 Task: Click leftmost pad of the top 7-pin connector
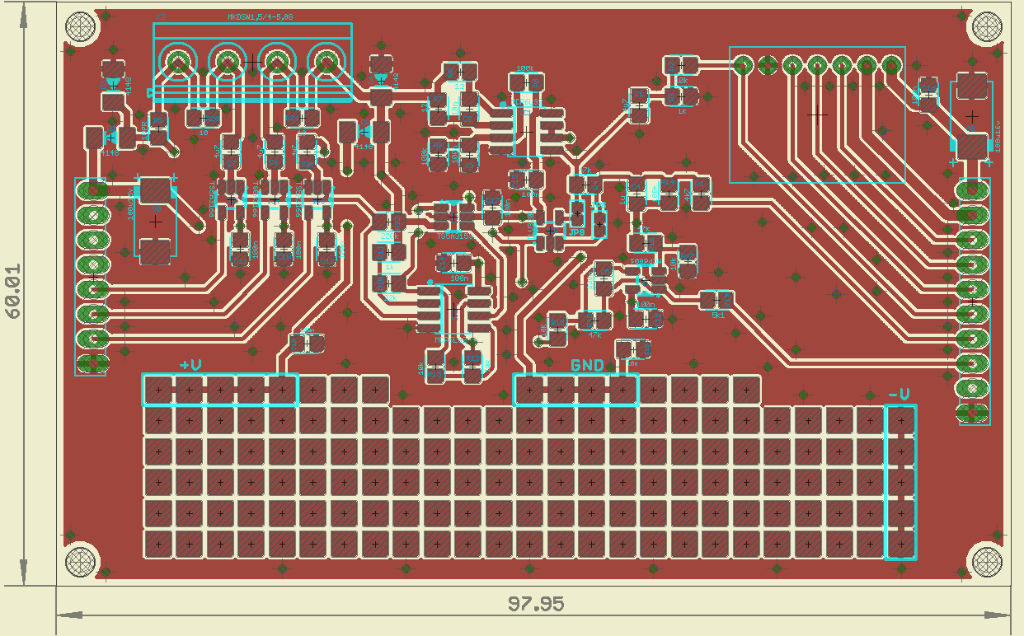coord(742,64)
